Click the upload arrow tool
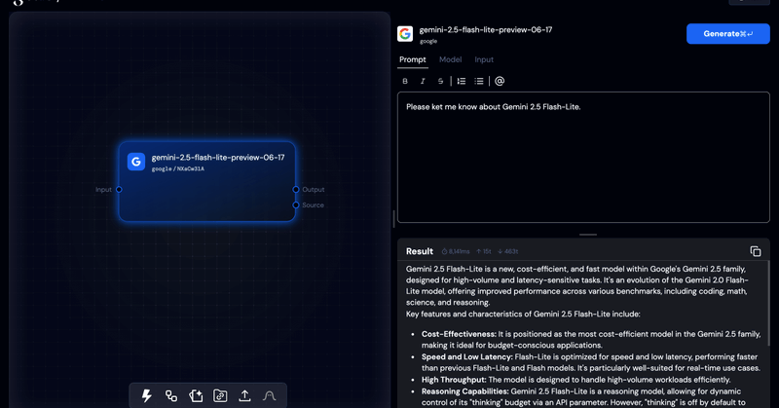The image size is (779, 408). pyautogui.click(x=244, y=395)
